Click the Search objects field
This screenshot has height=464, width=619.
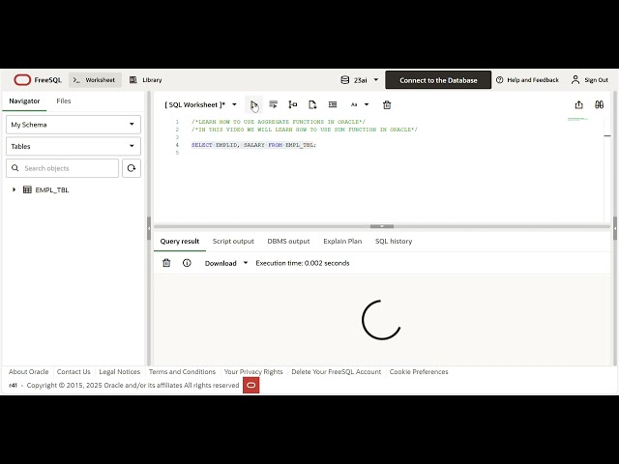62,168
